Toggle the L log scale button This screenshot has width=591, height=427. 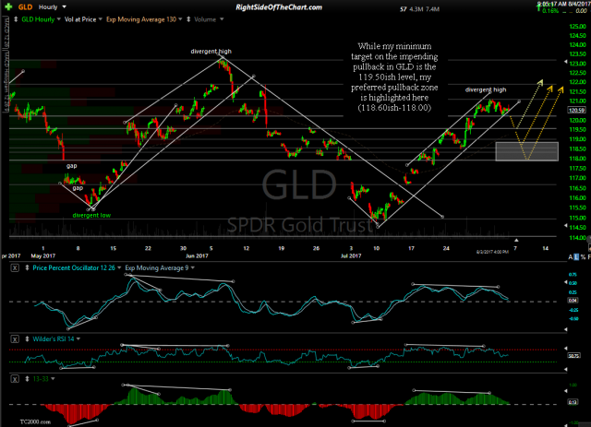[x=576, y=257]
